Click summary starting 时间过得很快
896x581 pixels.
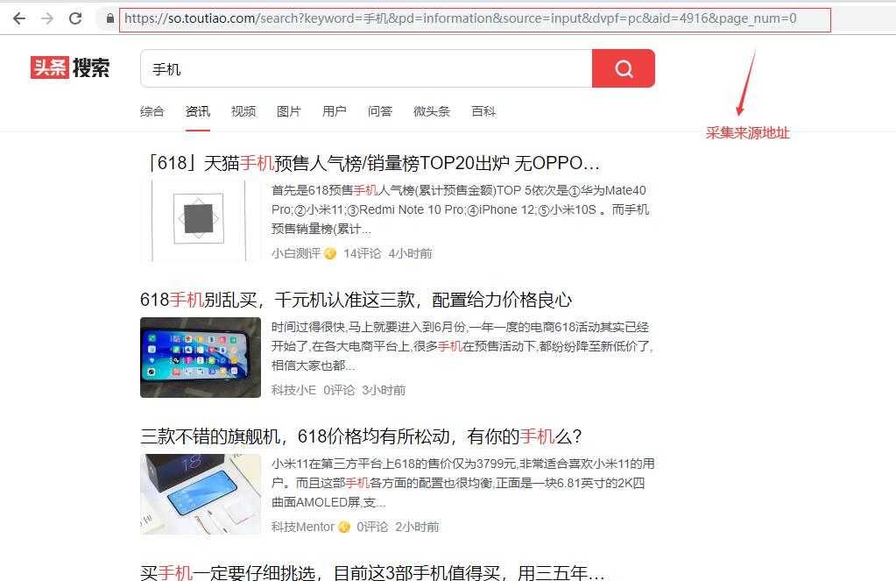(x=462, y=346)
